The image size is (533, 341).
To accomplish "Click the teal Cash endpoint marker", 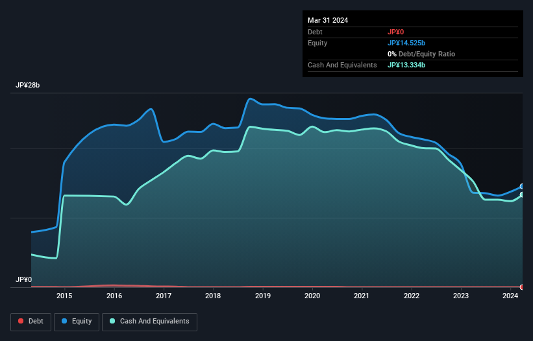I will [x=522, y=194].
